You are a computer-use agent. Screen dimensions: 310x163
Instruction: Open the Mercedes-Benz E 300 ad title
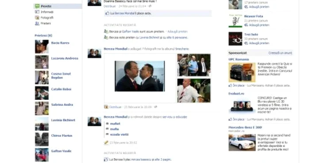(245, 128)
